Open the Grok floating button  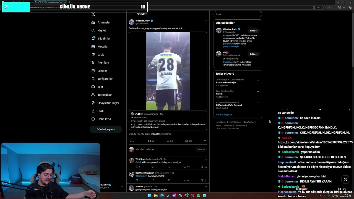(345, 180)
